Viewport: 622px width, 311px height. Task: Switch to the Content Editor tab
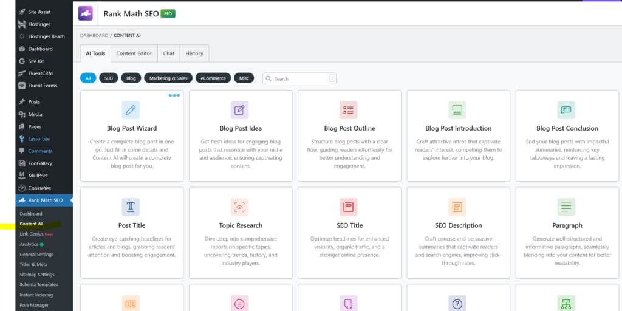pos(134,53)
